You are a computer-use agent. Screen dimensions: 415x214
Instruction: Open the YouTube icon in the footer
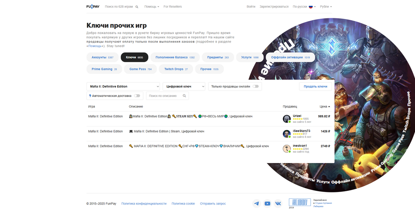click(267, 203)
